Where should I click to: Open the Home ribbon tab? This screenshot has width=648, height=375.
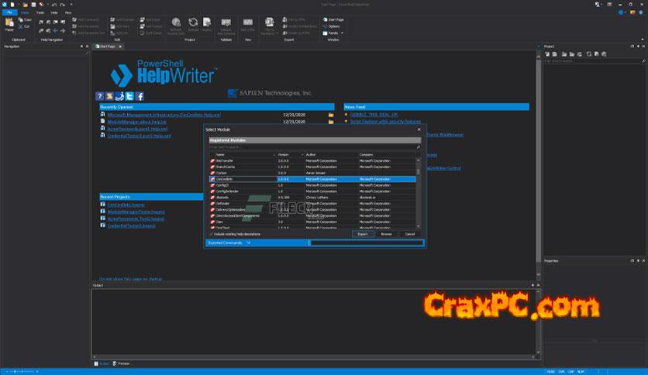point(26,13)
